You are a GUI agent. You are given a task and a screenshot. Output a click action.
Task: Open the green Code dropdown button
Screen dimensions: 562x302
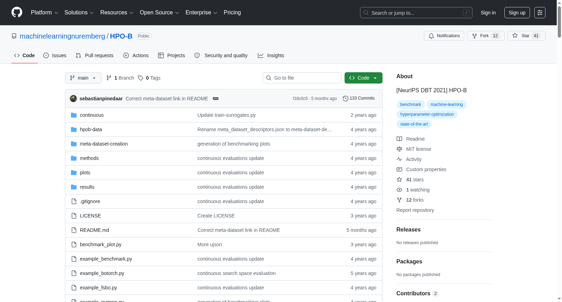tap(364, 78)
